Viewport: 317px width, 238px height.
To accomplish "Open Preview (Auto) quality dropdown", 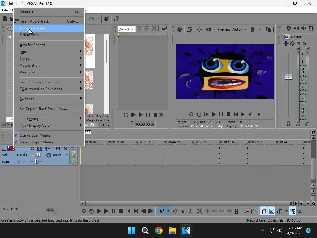I will point(232,29).
